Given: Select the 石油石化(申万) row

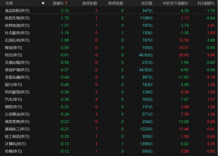Looking at the screenshot, I should 17,40.
